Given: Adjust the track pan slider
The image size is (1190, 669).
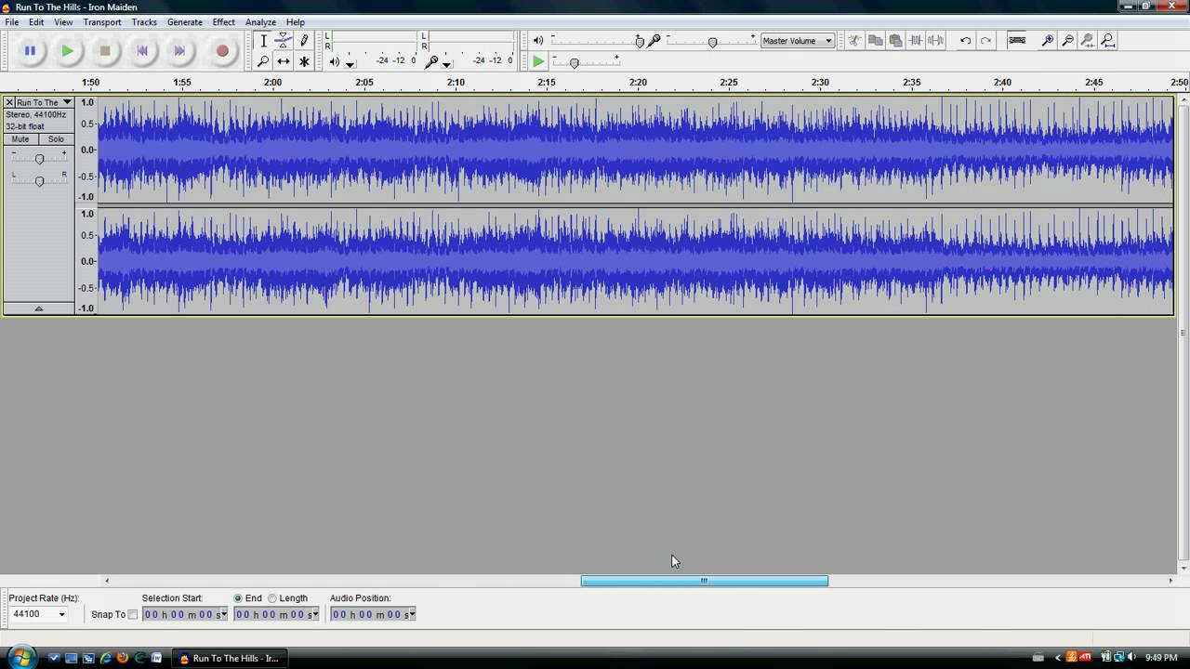Looking at the screenshot, I should (39, 181).
